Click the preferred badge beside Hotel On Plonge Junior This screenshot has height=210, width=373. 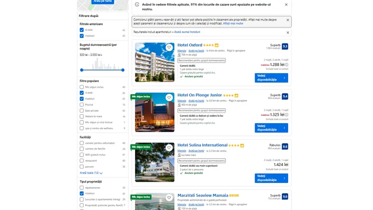[236, 96]
